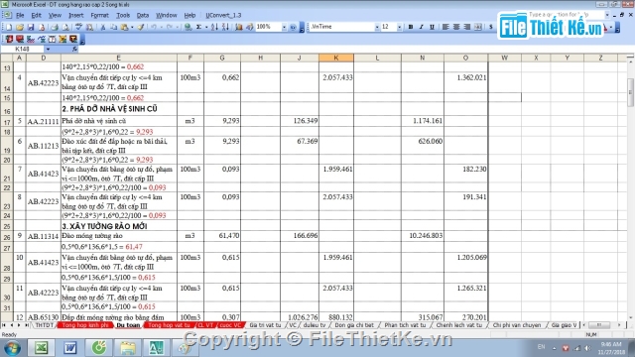The width and height of the screenshot is (635, 357).
Task: Cut selection with the scissors icon
Action: [103, 27]
